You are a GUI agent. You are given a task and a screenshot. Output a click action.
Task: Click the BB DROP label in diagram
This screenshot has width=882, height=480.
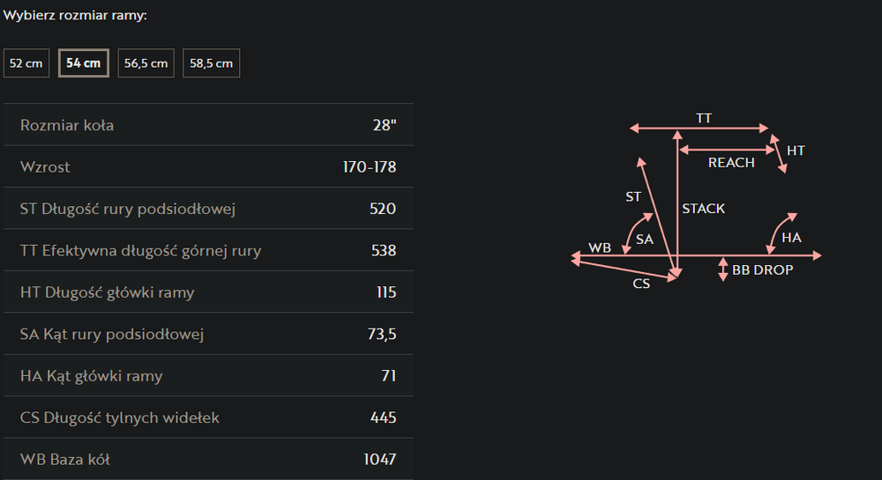pyautogui.click(x=762, y=270)
